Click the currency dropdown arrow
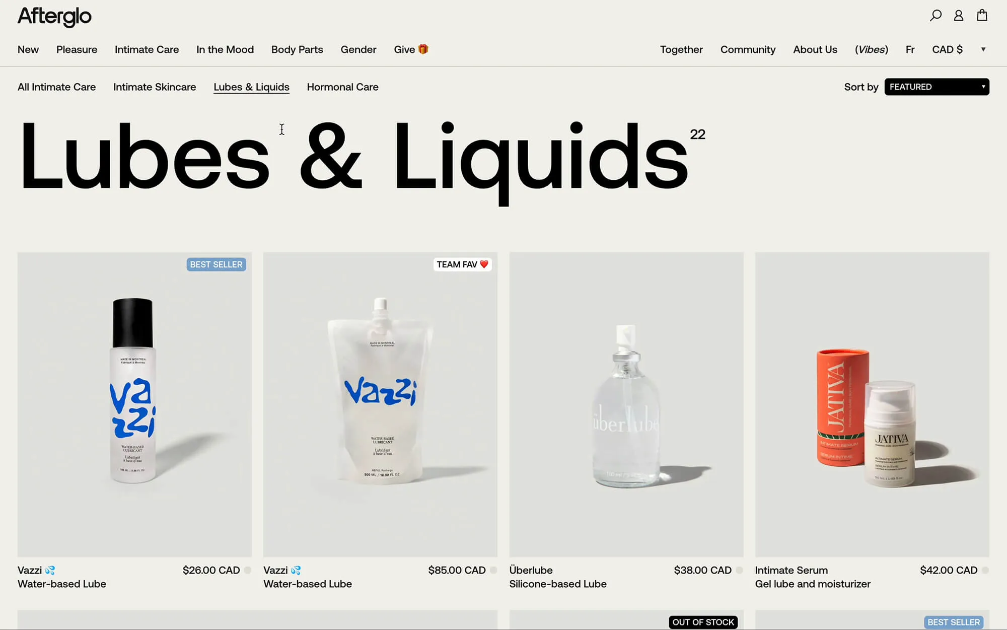The image size is (1007, 630). coord(983,49)
